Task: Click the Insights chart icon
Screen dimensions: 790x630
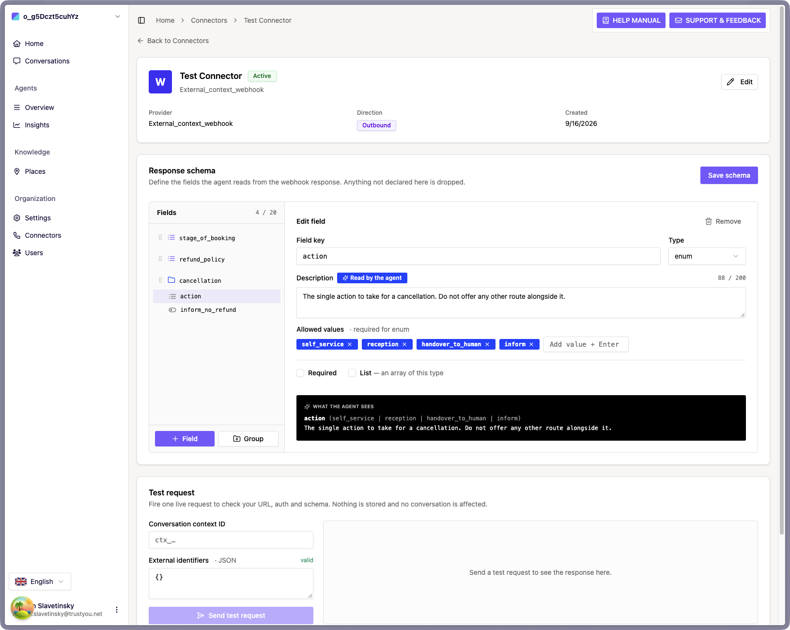Action: [x=17, y=125]
